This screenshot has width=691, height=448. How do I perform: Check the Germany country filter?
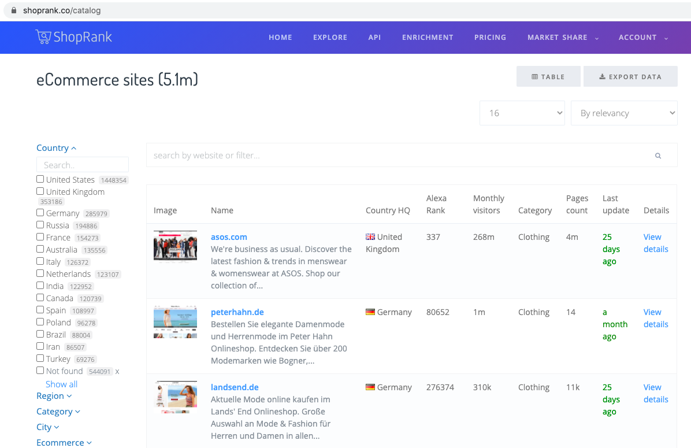(40, 213)
